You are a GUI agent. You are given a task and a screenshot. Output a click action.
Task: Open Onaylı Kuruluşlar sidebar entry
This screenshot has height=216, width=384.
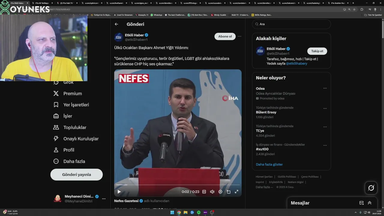click(x=76, y=139)
